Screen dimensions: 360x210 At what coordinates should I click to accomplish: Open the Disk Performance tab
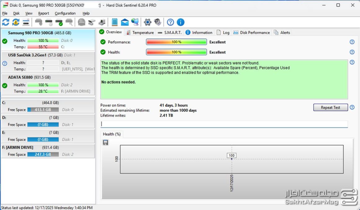[252, 32]
